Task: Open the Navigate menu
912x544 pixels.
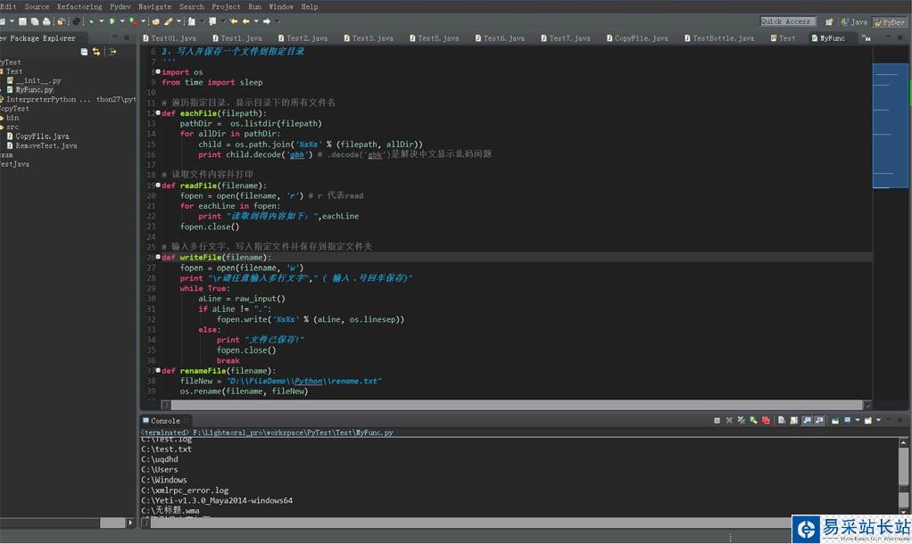Action: coord(154,6)
